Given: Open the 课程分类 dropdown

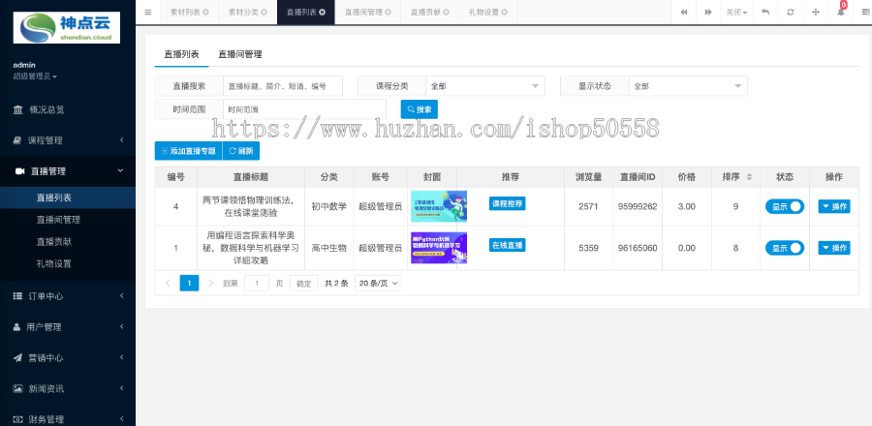Looking at the screenshot, I should 485,86.
